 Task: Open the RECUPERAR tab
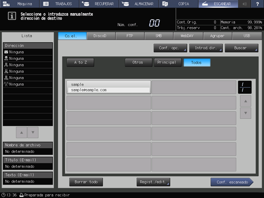click(x=99, y=4)
